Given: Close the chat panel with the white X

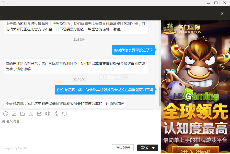Looking at the screenshot, I should point(222,14).
